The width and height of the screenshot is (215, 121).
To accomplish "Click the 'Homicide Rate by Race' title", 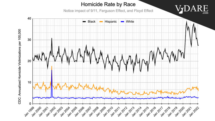I will (108, 4).
